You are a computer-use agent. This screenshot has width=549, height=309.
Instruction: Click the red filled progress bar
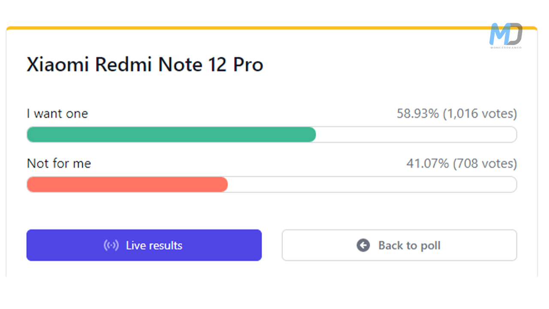coord(127,185)
